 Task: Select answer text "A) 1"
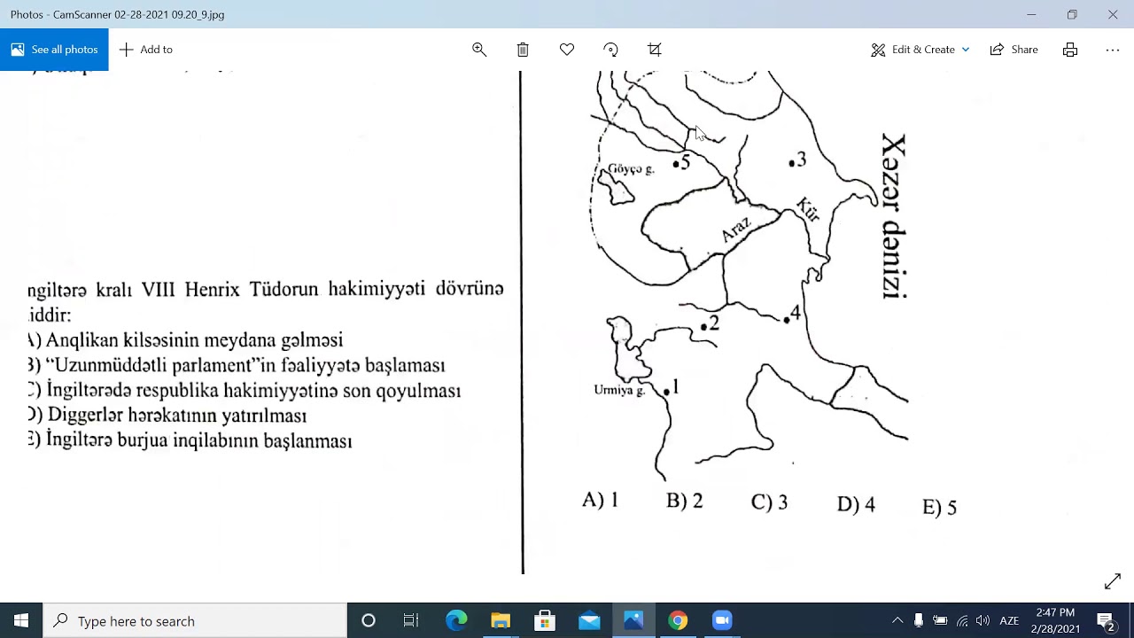point(600,501)
